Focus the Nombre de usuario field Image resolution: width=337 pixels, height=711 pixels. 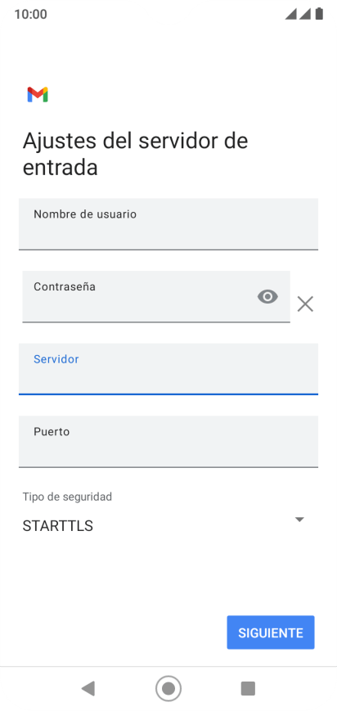click(x=168, y=224)
